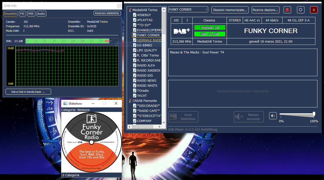Screen dimensions: 324x180
Task: Click the 64 kbit/s bitrate cell
Action: click(x=272, y=20)
